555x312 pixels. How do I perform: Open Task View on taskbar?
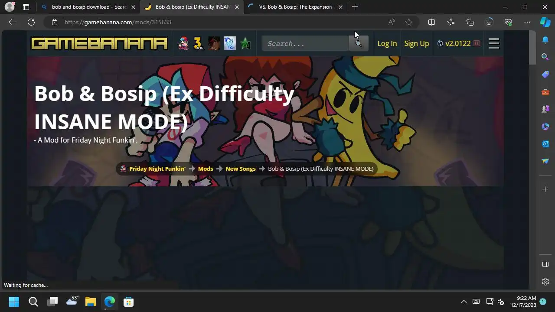[52, 302]
